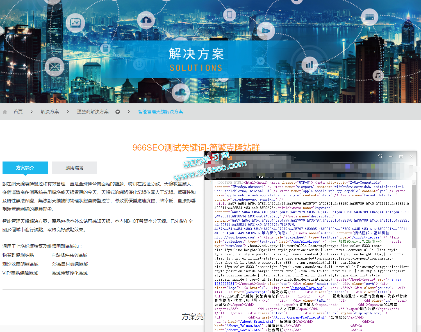
Task: Click the text 自然條件惡劣區域
Action: pos(69,255)
